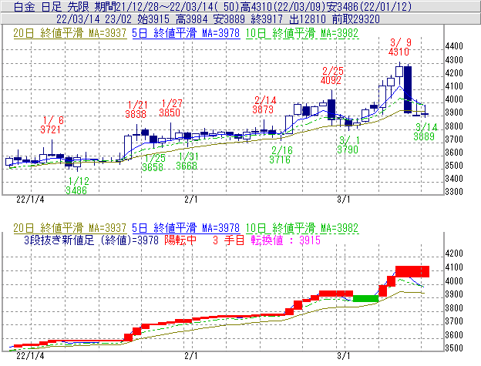Click the 3/9 4310 high label

pyautogui.click(x=399, y=47)
